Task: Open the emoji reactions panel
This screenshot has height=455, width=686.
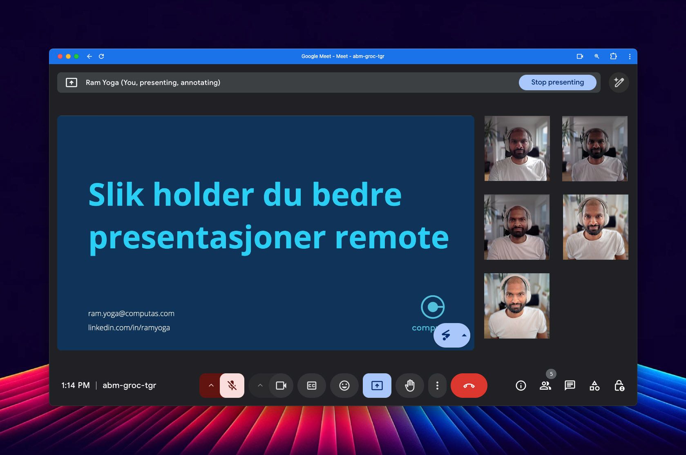Action: click(344, 386)
